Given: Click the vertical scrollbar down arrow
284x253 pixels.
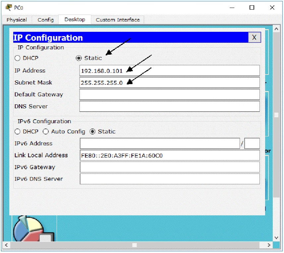Looking at the screenshot, I should pyautogui.click(x=276, y=238).
